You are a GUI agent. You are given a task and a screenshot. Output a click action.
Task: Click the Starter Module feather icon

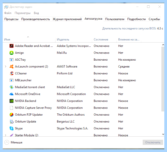coord(12,135)
